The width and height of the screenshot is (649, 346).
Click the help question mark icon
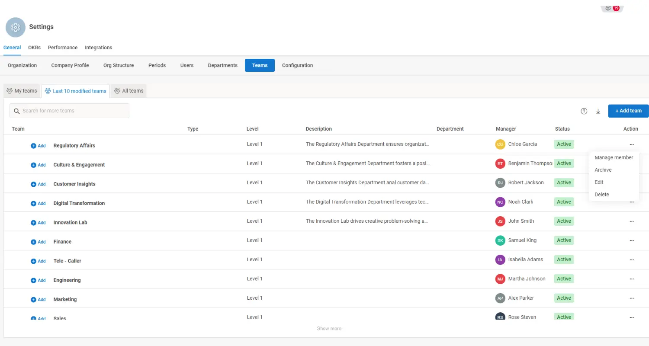pyautogui.click(x=584, y=111)
